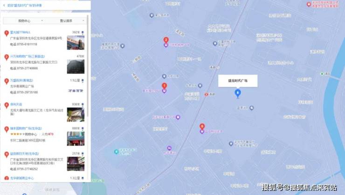Open the 青湖店 result title link
Viewport: 345px width, 195px height.
(x=21, y=81)
